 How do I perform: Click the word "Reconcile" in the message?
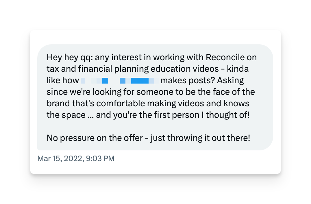pyautogui.click(x=225, y=58)
